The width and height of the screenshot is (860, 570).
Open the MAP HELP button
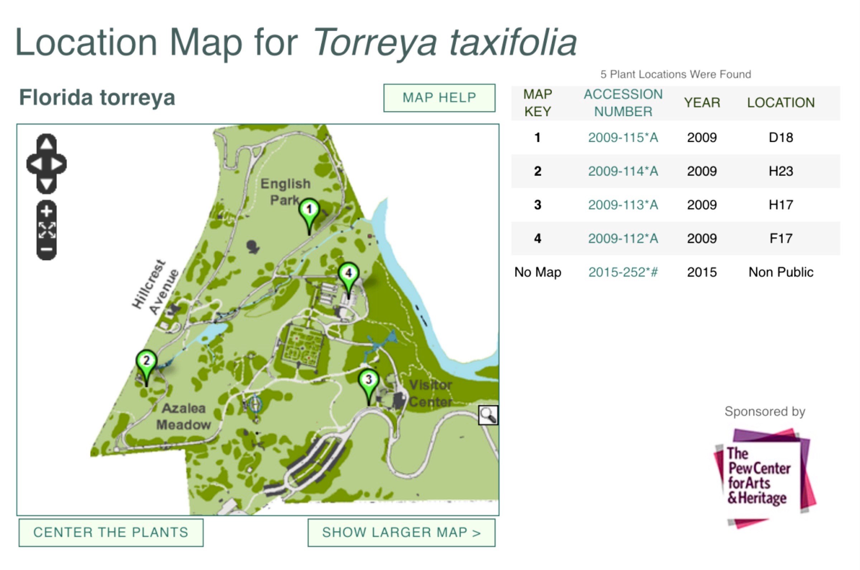click(x=439, y=98)
